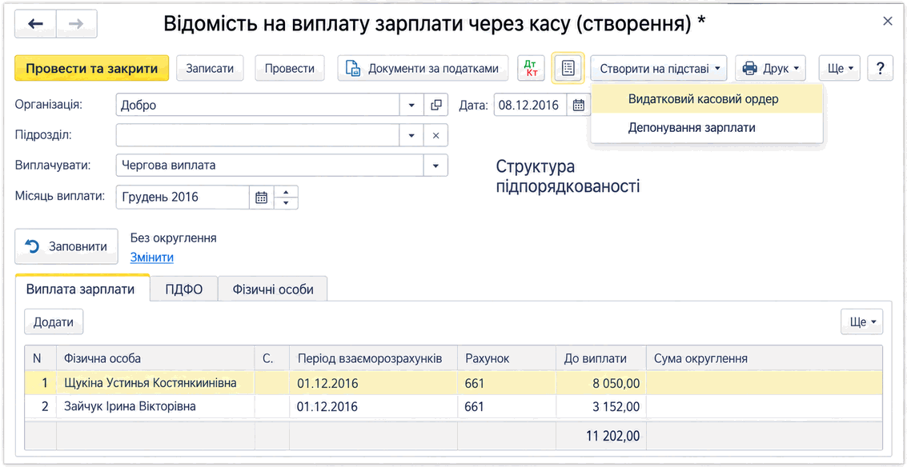
Task: Click the С. column header
Action: [272, 358]
